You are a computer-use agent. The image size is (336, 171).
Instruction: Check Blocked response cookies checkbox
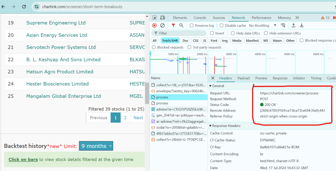coord(302,41)
